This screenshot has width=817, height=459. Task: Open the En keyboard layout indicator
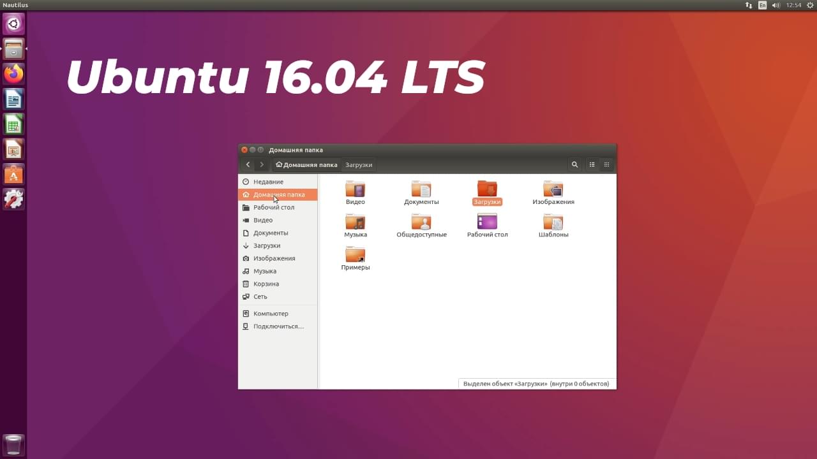coord(762,5)
